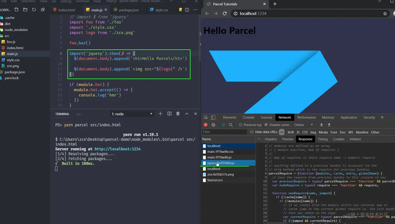
Task: Activate the DevTools inspect element picker
Action: (206, 117)
